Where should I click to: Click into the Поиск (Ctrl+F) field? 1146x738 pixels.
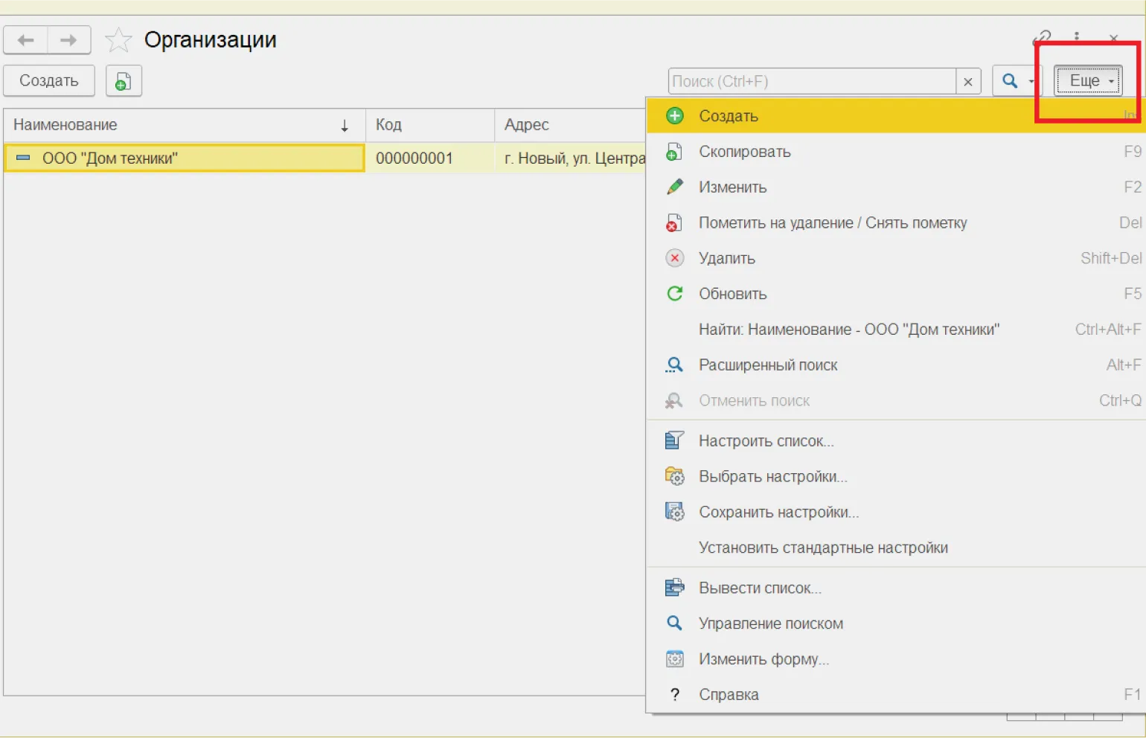tap(811, 82)
